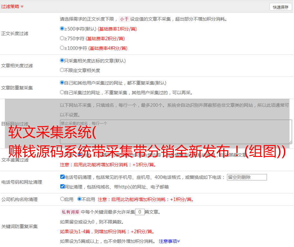Image resolution: width=294 pixels, height=247 pixels.
Task: Click the 留空则删除 phone replacement field
Action: 247,177
